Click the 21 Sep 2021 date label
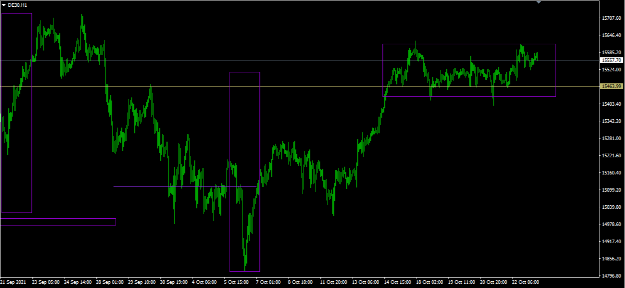The width and height of the screenshot is (625, 288). click(x=14, y=282)
